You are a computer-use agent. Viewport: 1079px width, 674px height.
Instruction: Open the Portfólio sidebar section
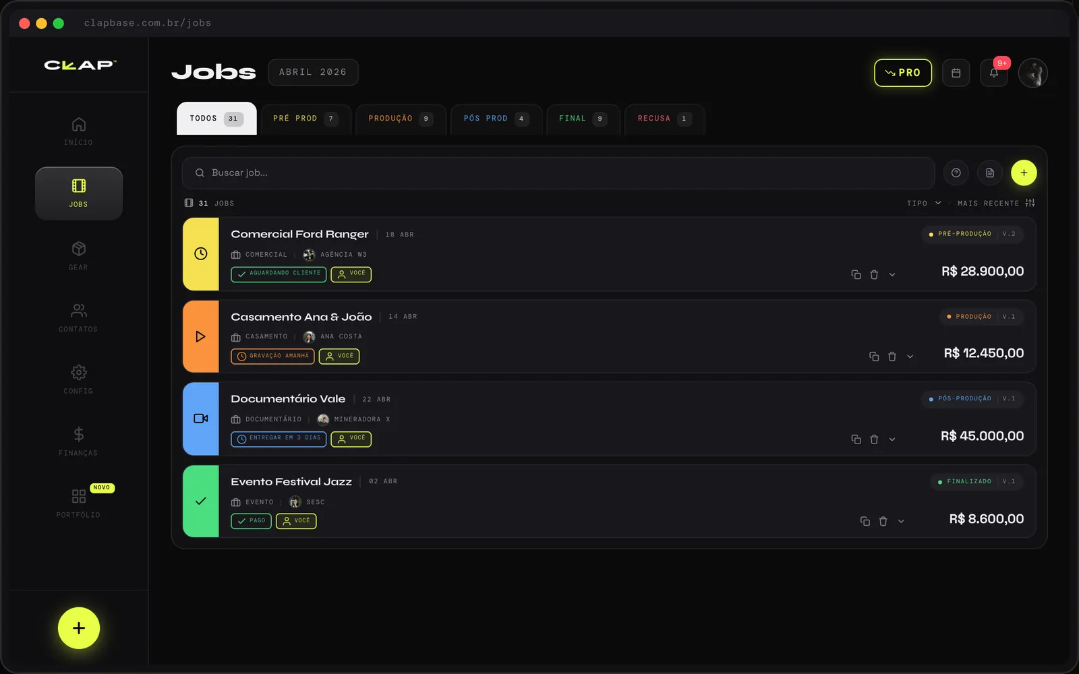click(x=78, y=503)
